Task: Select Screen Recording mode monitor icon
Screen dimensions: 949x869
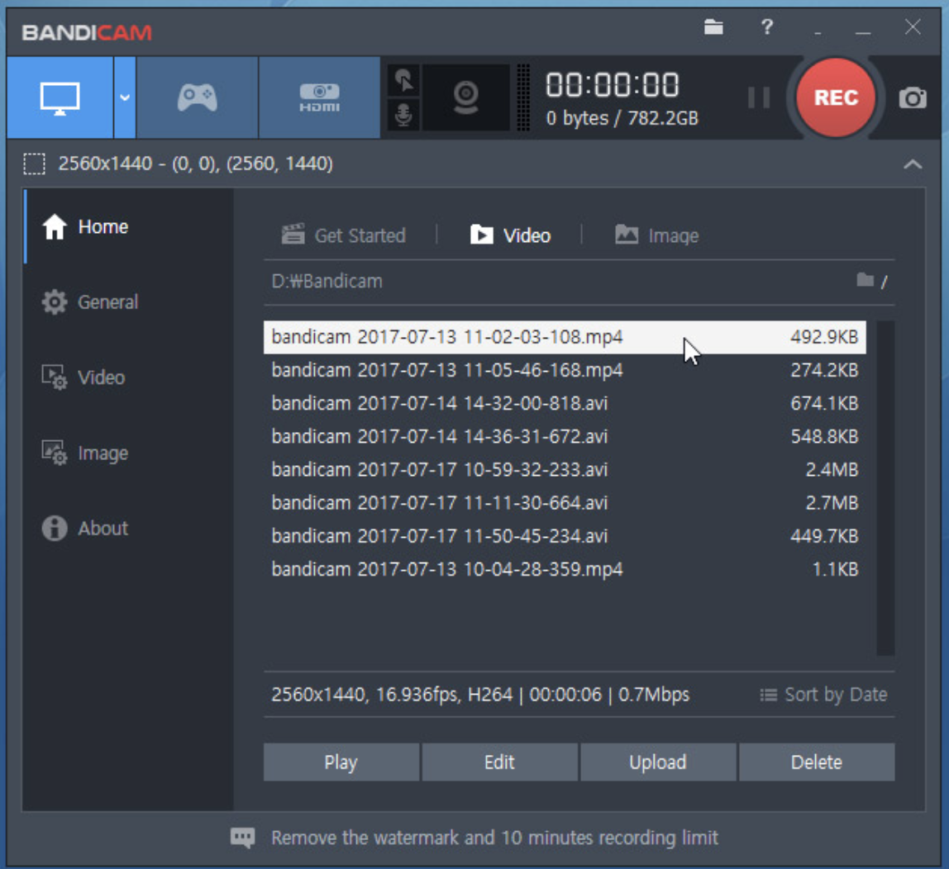Action: click(x=60, y=98)
